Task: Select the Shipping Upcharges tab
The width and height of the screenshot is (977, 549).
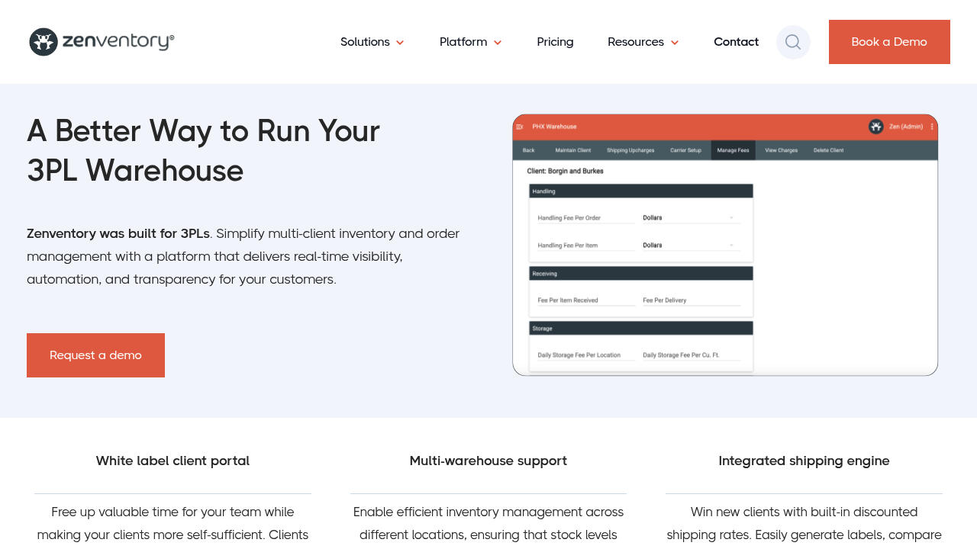Action: [x=630, y=150]
